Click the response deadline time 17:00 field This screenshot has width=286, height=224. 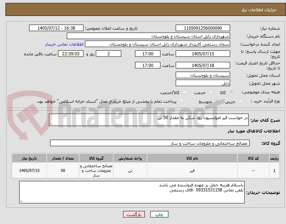click(148, 54)
